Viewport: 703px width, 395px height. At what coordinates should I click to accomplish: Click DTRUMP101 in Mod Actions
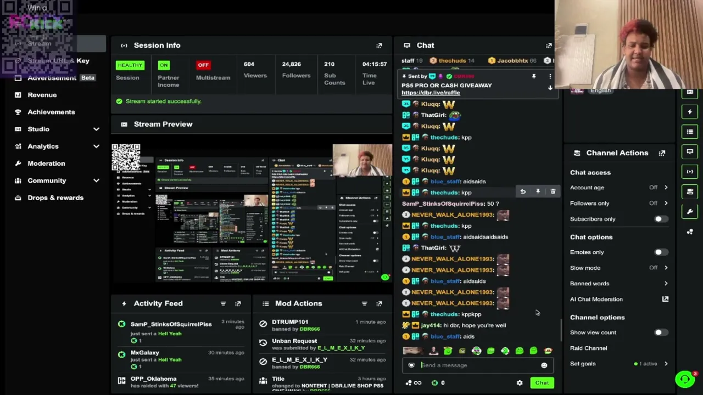pyautogui.click(x=290, y=322)
